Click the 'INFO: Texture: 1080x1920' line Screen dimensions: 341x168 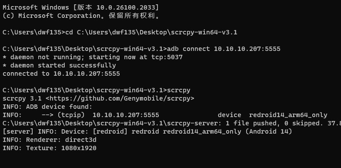pyautogui.click(x=50, y=148)
